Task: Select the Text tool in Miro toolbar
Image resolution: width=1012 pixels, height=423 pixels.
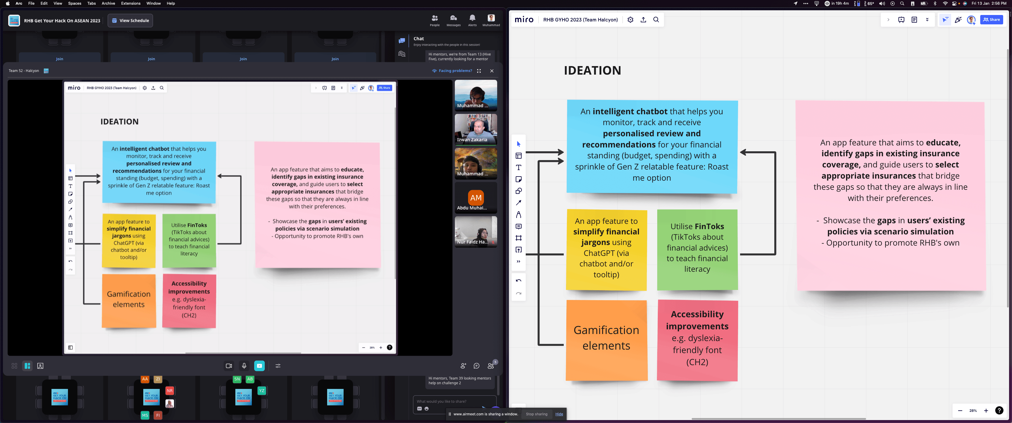Action: click(x=519, y=167)
